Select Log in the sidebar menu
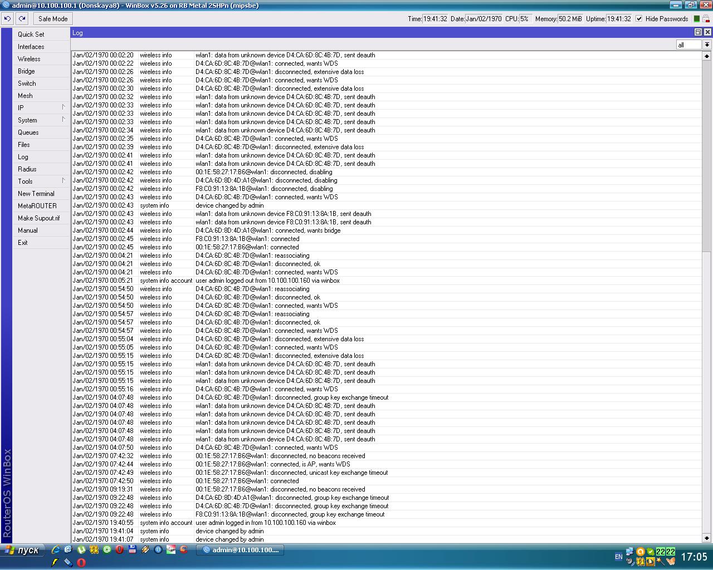This screenshot has height=570, width=713. tap(41, 157)
